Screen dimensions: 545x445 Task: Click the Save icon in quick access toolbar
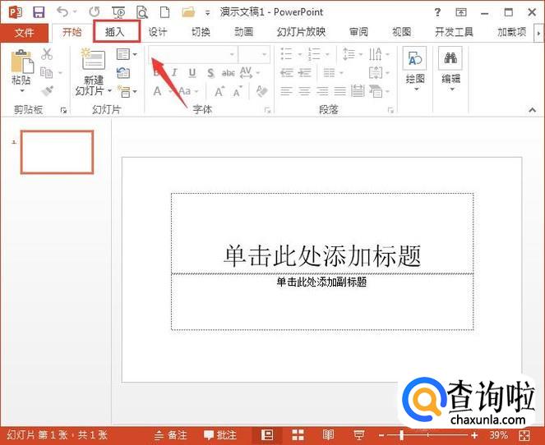(x=39, y=12)
